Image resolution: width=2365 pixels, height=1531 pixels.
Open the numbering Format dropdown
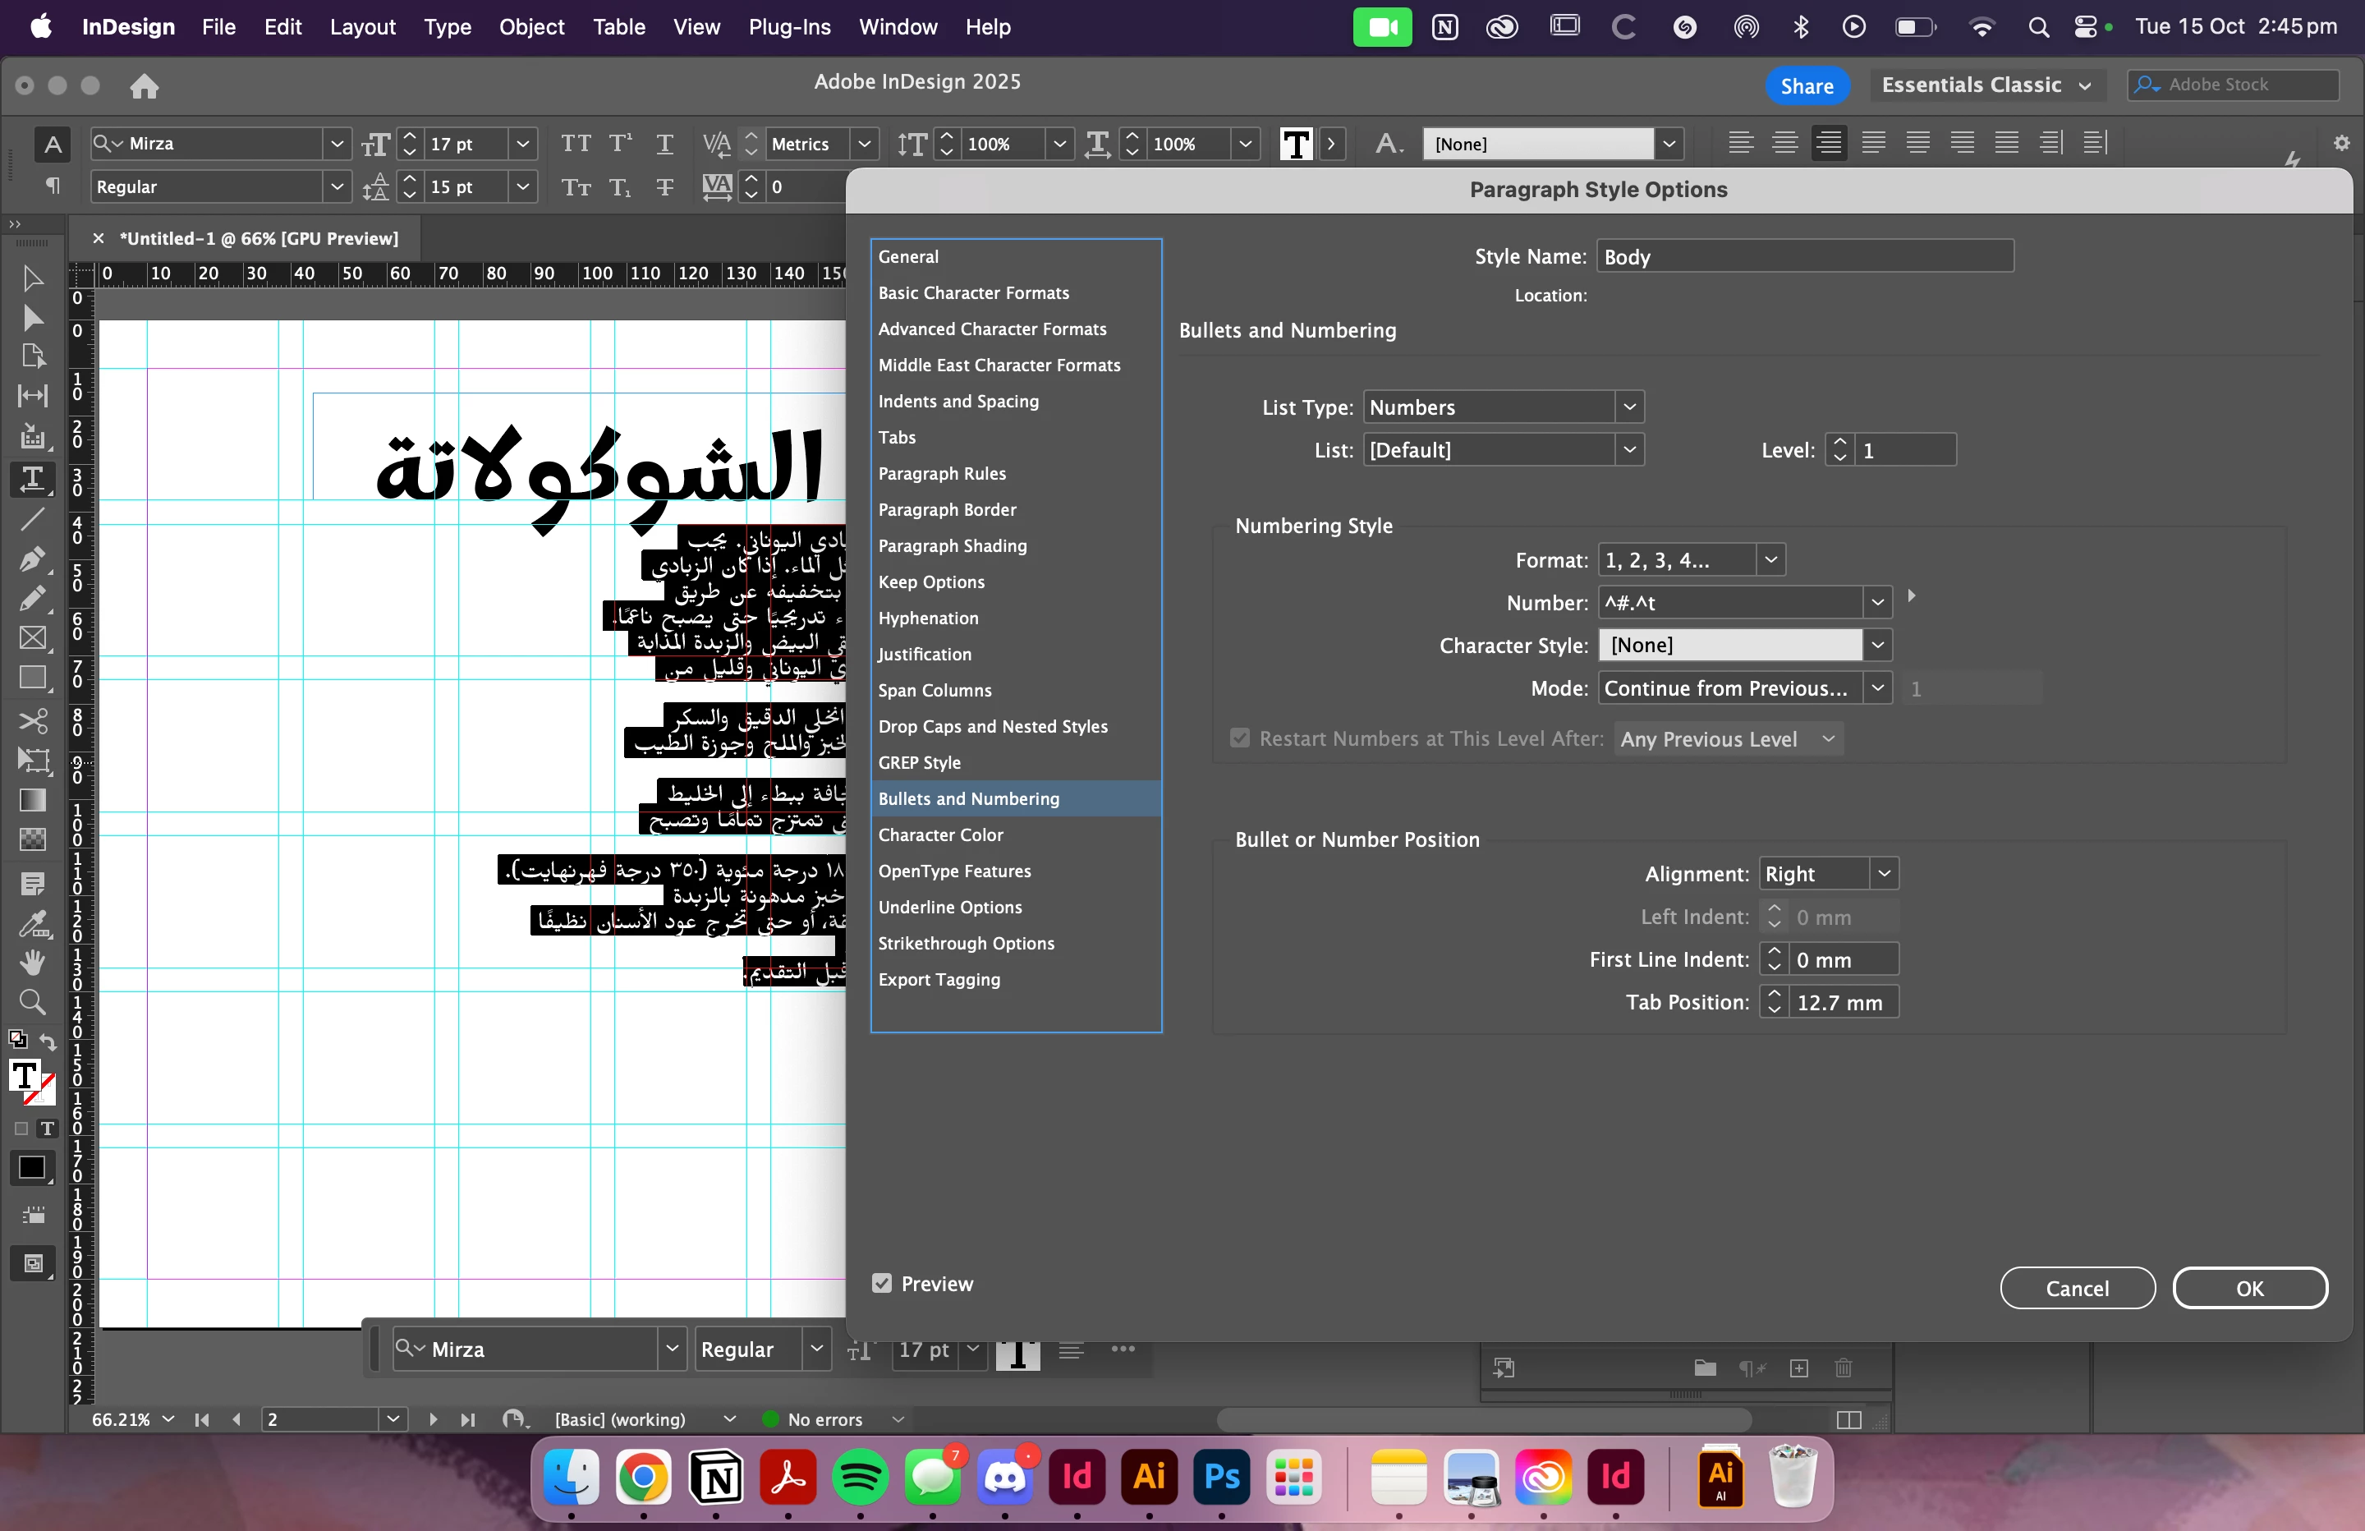[x=1690, y=559]
